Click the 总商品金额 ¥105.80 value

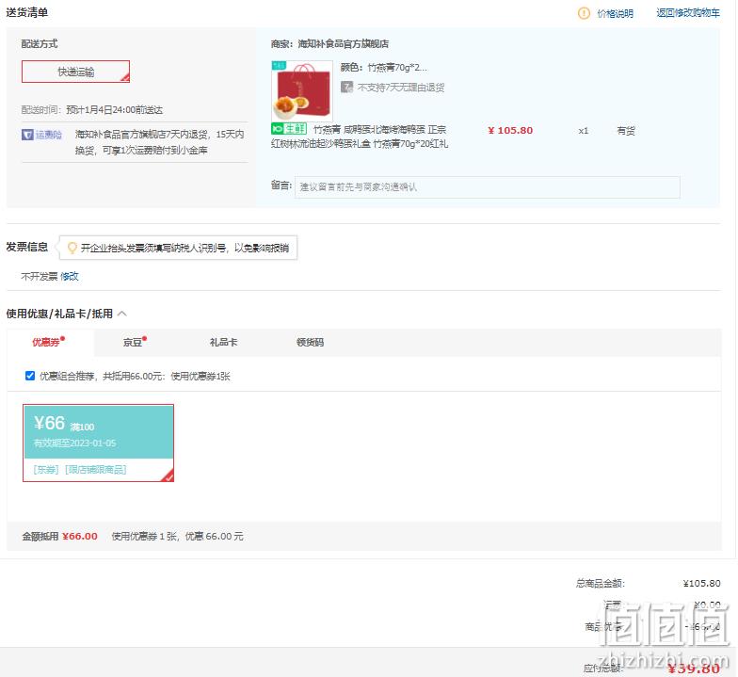[x=702, y=584]
